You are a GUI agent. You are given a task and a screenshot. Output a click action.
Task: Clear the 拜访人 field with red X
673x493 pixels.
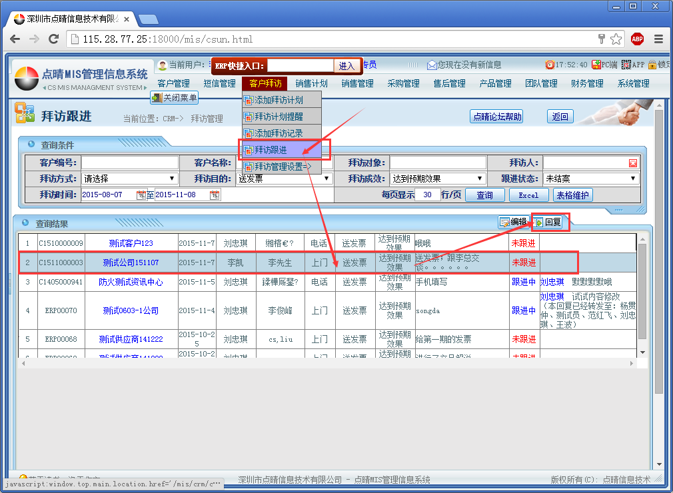(x=632, y=163)
